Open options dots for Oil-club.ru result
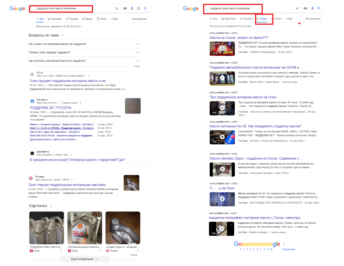 tap(80, 103)
